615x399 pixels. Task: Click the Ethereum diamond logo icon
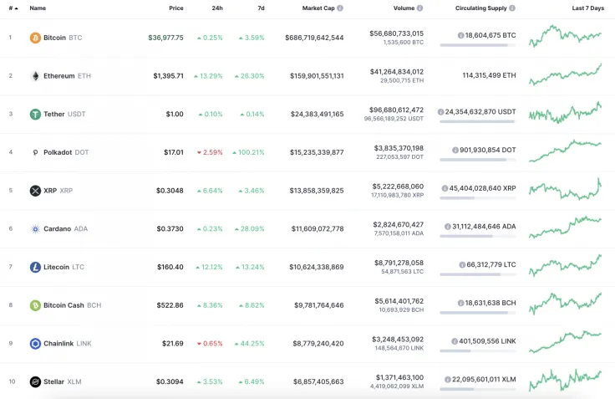(35, 76)
